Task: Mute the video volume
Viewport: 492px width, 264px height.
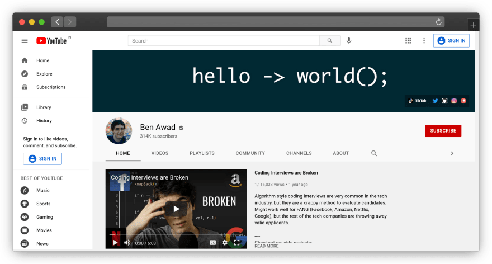Action: (x=127, y=243)
